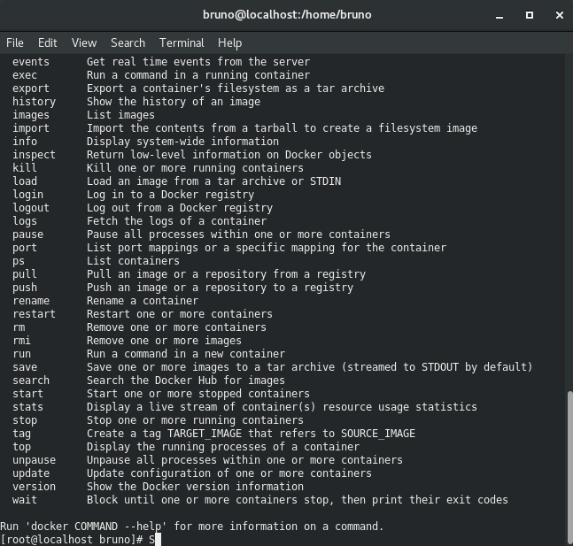Click the 'rename' command name

(31, 301)
